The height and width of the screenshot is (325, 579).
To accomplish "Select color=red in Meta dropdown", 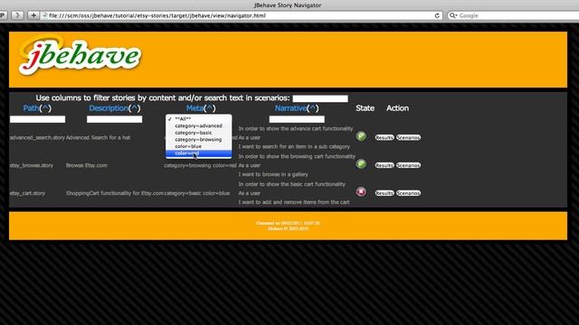I will click(x=199, y=153).
